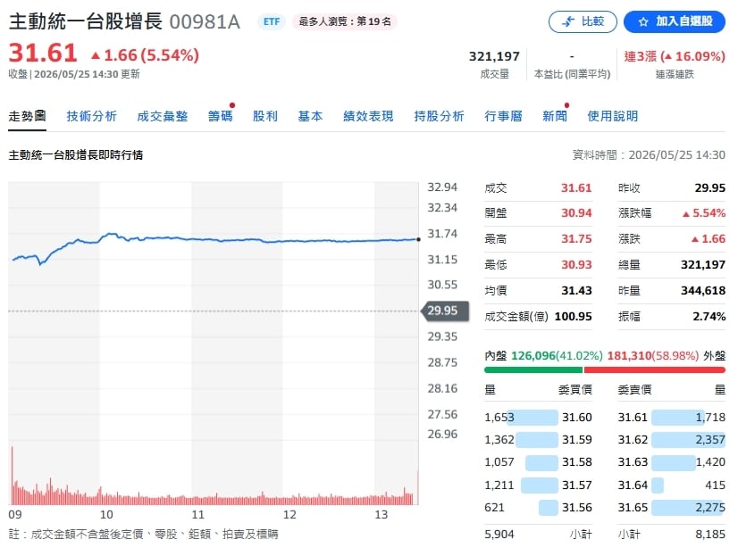Click the 連3漲 16.09% streak indicator

click(675, 57)
